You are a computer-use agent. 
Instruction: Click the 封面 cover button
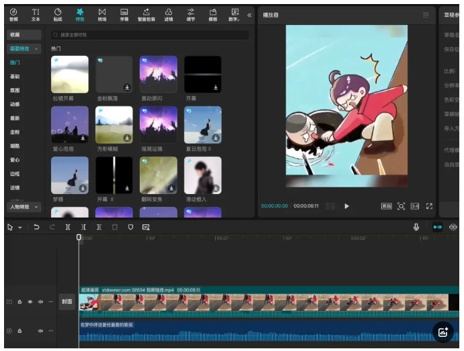point(67,302)
